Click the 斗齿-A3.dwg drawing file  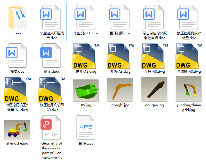pos(120,56)
